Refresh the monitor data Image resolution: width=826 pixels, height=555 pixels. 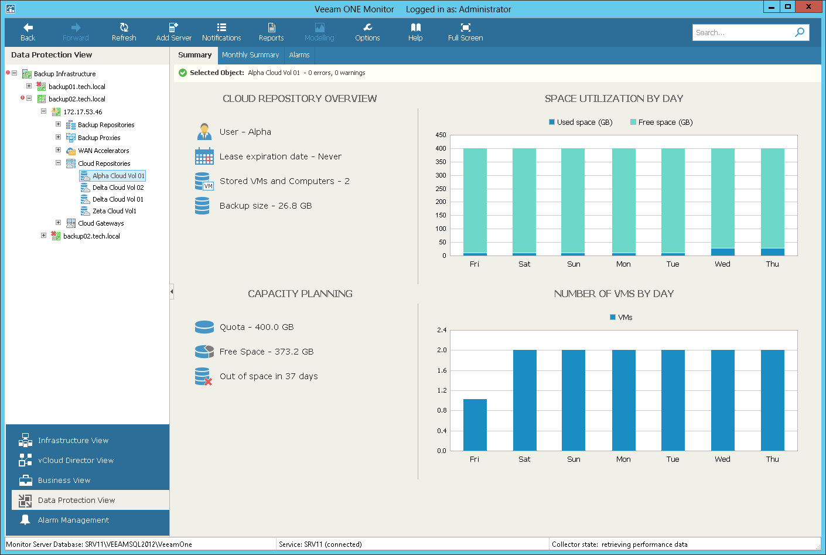[124, 32]
